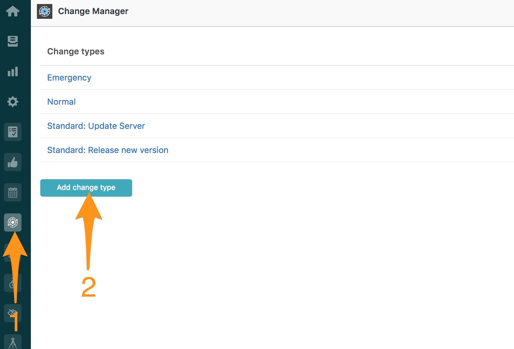This screenshot has width=514, height=349.
Task: Open the Emergency change type
Action: click(x=69, y=78)
